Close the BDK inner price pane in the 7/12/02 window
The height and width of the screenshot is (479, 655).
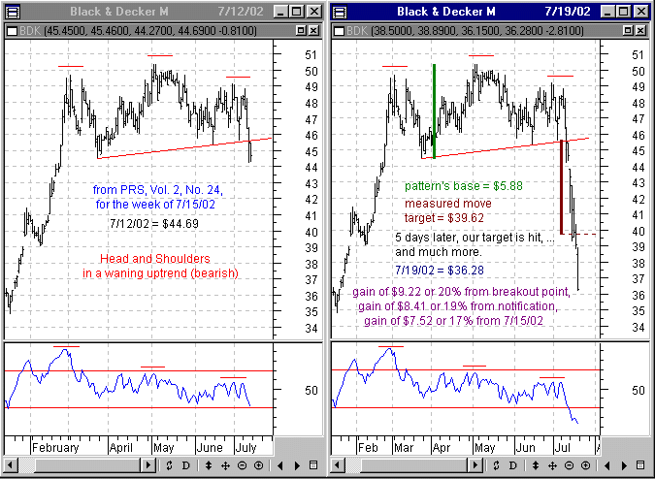(x=313, y=30)
